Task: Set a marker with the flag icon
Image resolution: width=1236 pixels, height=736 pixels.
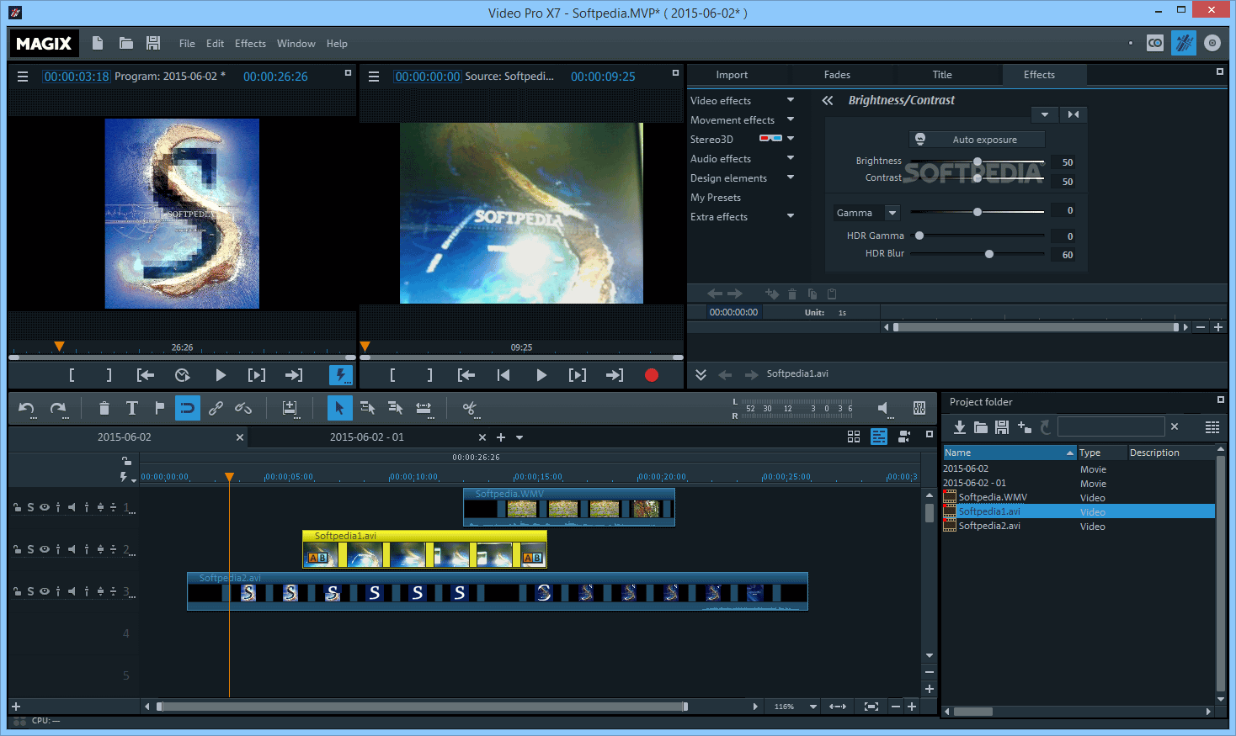Action: (160, 409)
